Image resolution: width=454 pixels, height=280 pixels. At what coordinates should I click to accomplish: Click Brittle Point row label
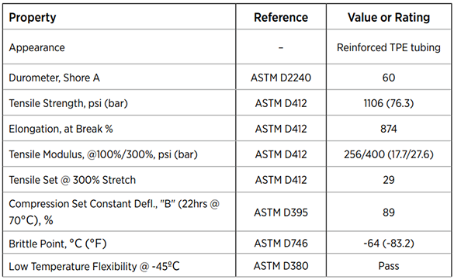point(57,244)
